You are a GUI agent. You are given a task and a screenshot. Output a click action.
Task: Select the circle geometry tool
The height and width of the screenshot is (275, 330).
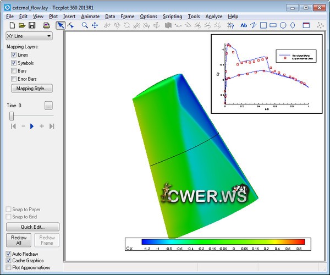(283, 25)
